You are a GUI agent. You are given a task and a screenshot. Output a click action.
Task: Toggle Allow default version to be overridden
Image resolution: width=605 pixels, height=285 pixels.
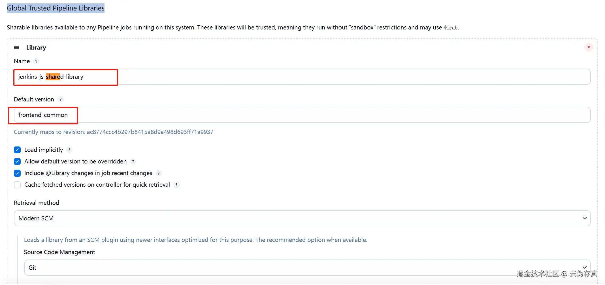click(17, 161)
